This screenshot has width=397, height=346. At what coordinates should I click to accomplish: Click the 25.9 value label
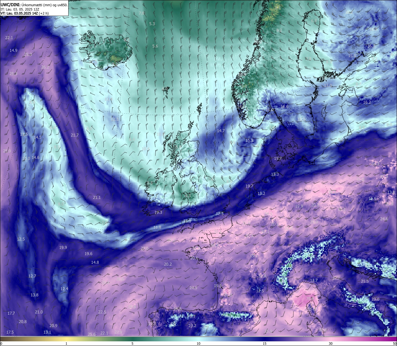(7, 151)
